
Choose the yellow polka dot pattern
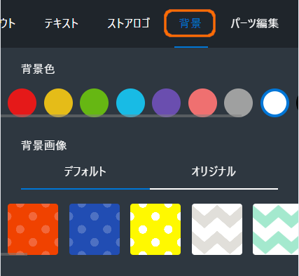[155, 229]
